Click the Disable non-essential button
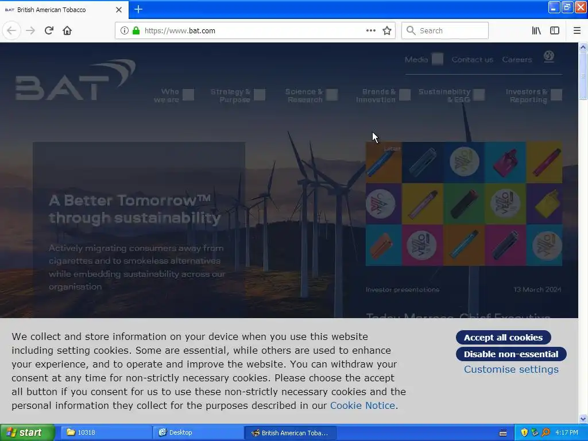588x441 pixels. pyautogui.click(x=511, y=354)
